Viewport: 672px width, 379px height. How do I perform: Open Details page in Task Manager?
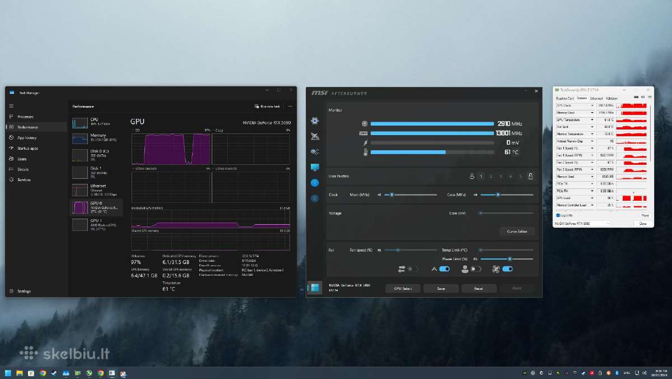point(36,169)
